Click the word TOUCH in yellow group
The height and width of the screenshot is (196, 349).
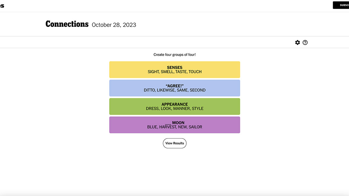click(195, 72)
